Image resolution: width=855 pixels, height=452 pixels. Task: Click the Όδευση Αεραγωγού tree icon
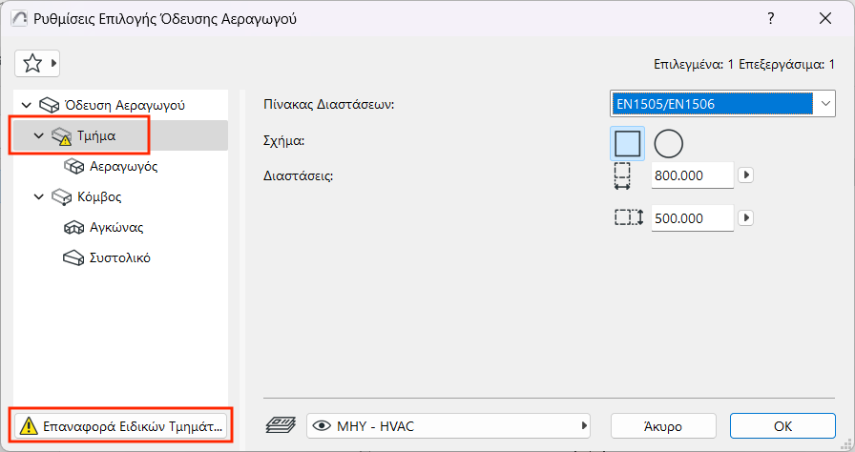pos(50,105)
